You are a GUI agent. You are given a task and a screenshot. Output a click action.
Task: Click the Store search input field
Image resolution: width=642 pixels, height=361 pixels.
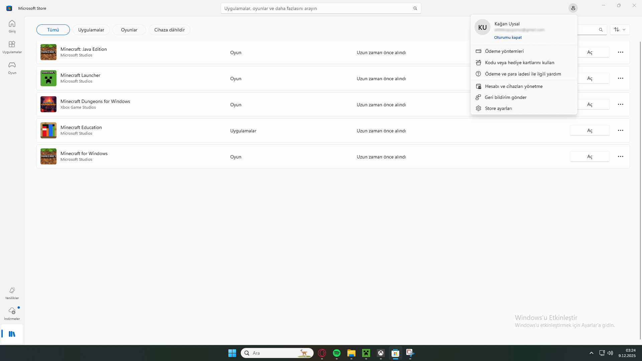pos(316,8)
